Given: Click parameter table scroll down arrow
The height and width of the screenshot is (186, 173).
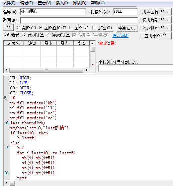Looking at the screenshot, I should pos(93,65).
